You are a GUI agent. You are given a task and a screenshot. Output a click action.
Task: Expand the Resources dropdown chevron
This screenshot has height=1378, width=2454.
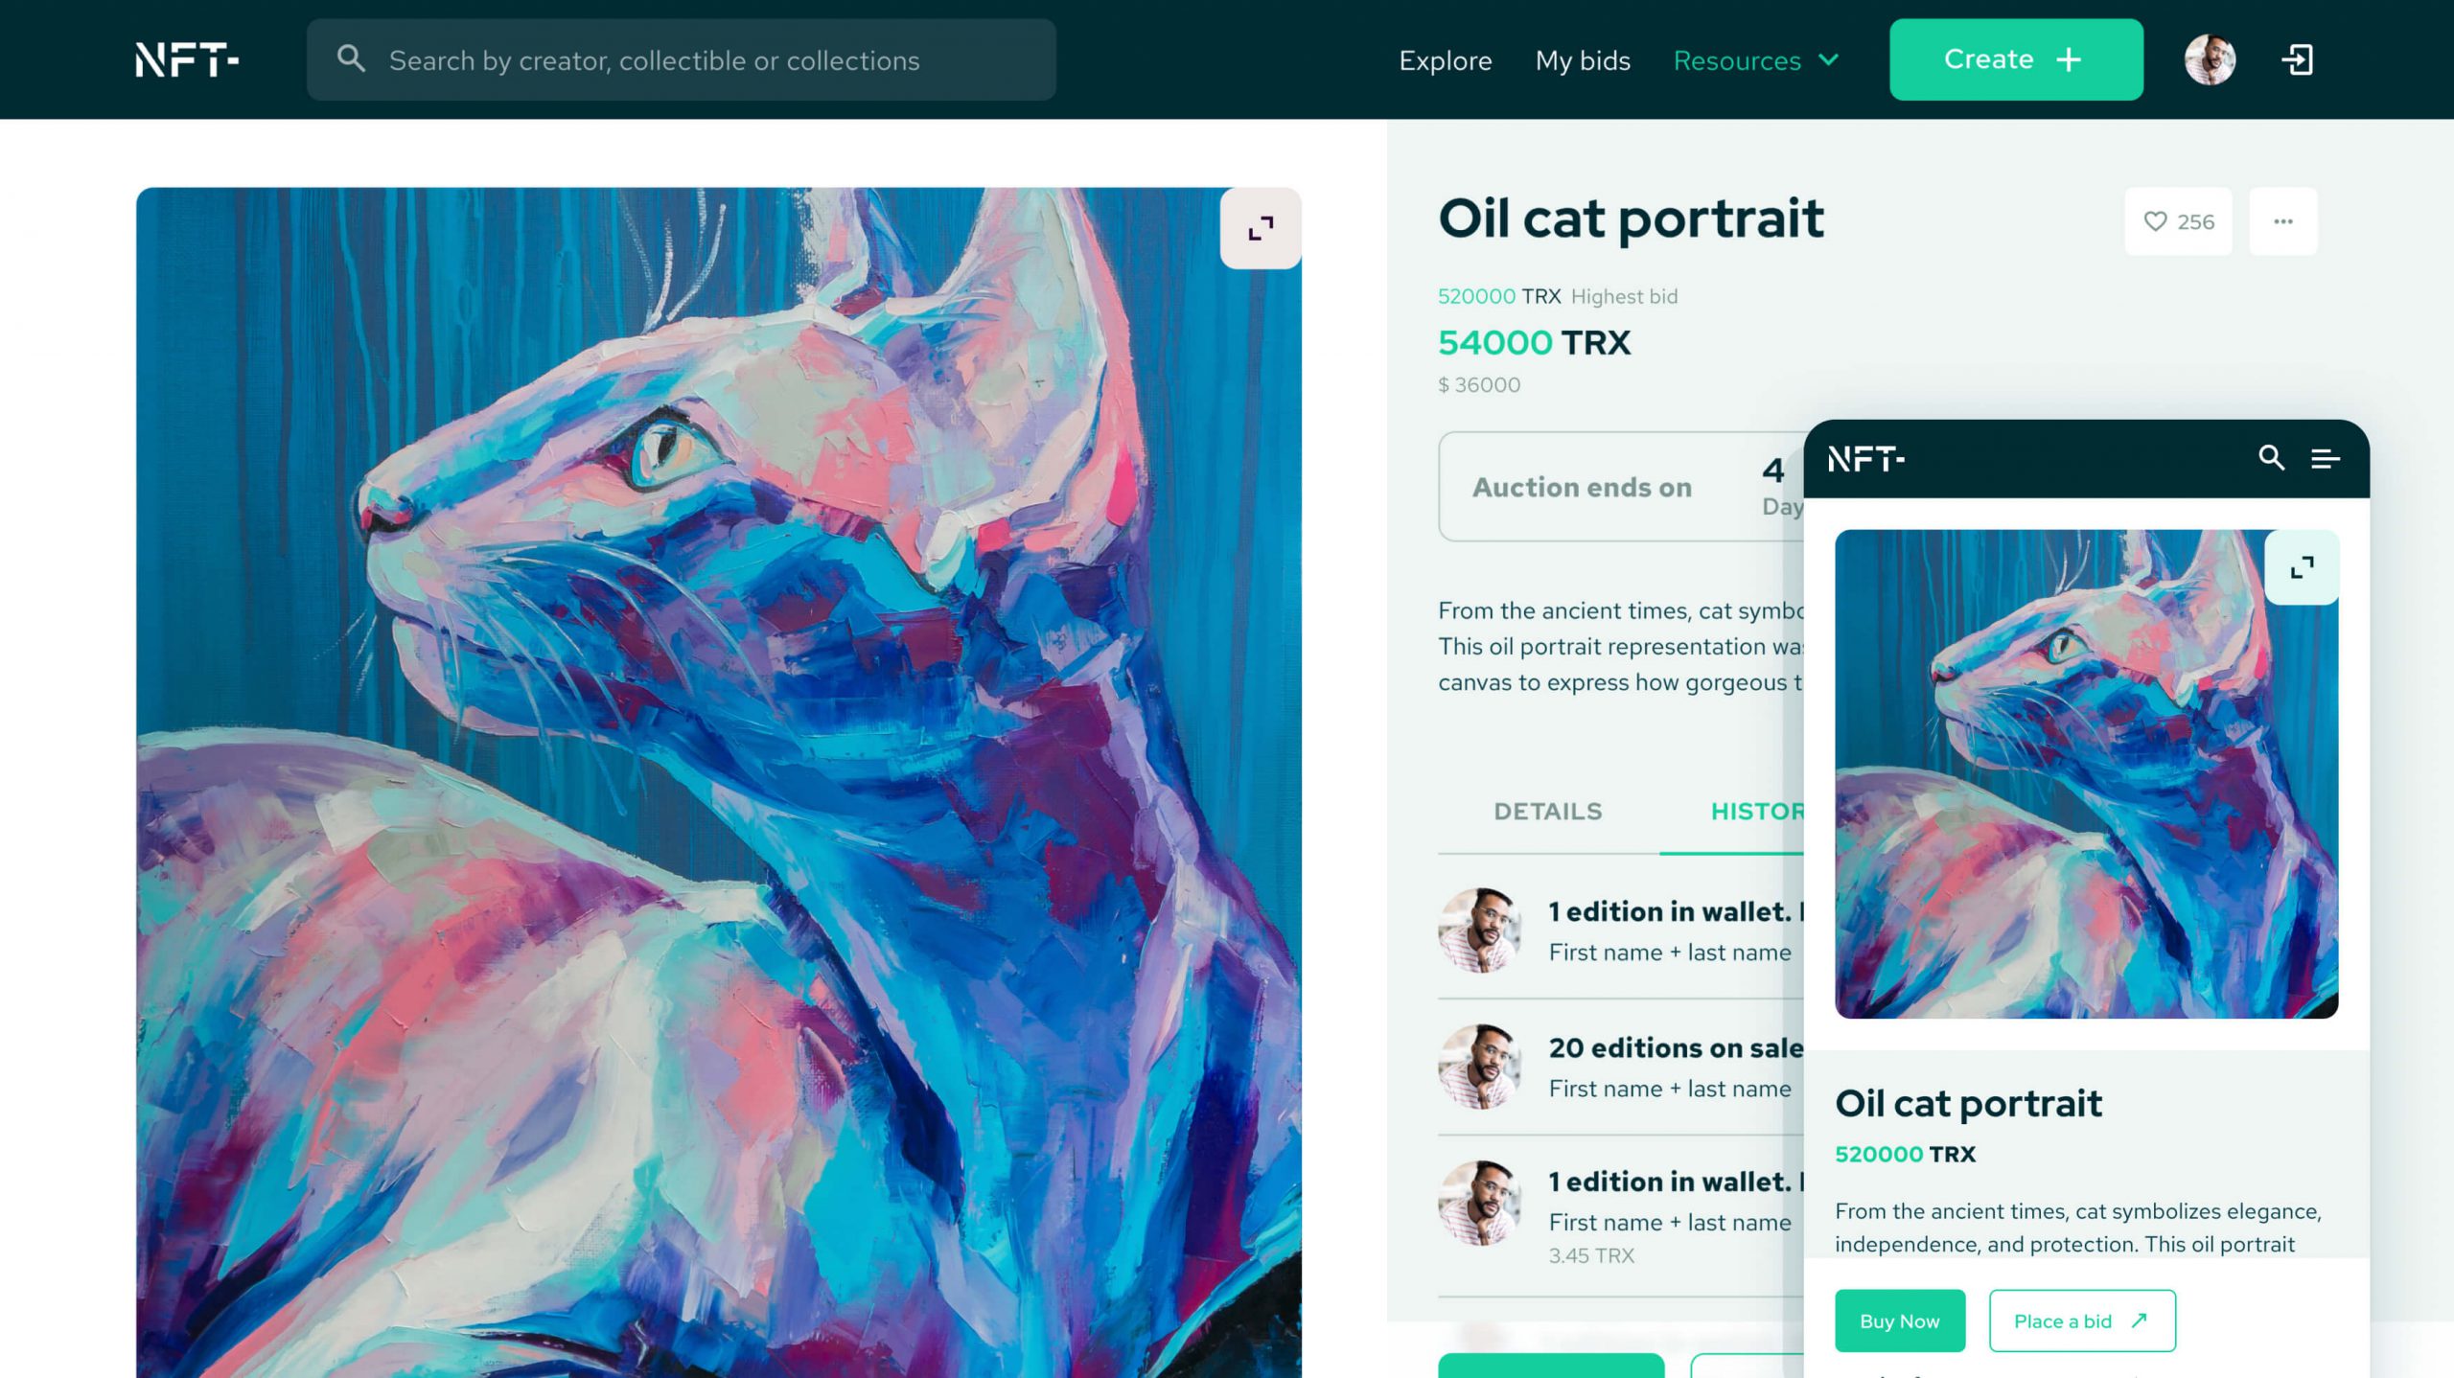click(x=1829, y=59)
